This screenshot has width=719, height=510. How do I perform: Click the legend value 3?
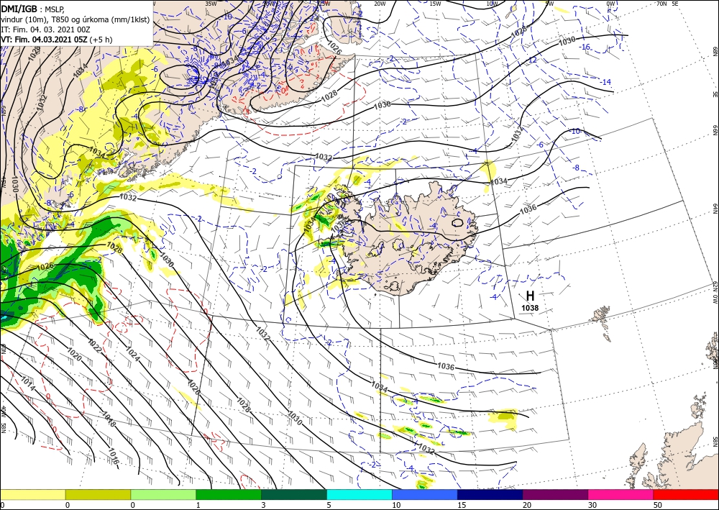click(263, 505)
